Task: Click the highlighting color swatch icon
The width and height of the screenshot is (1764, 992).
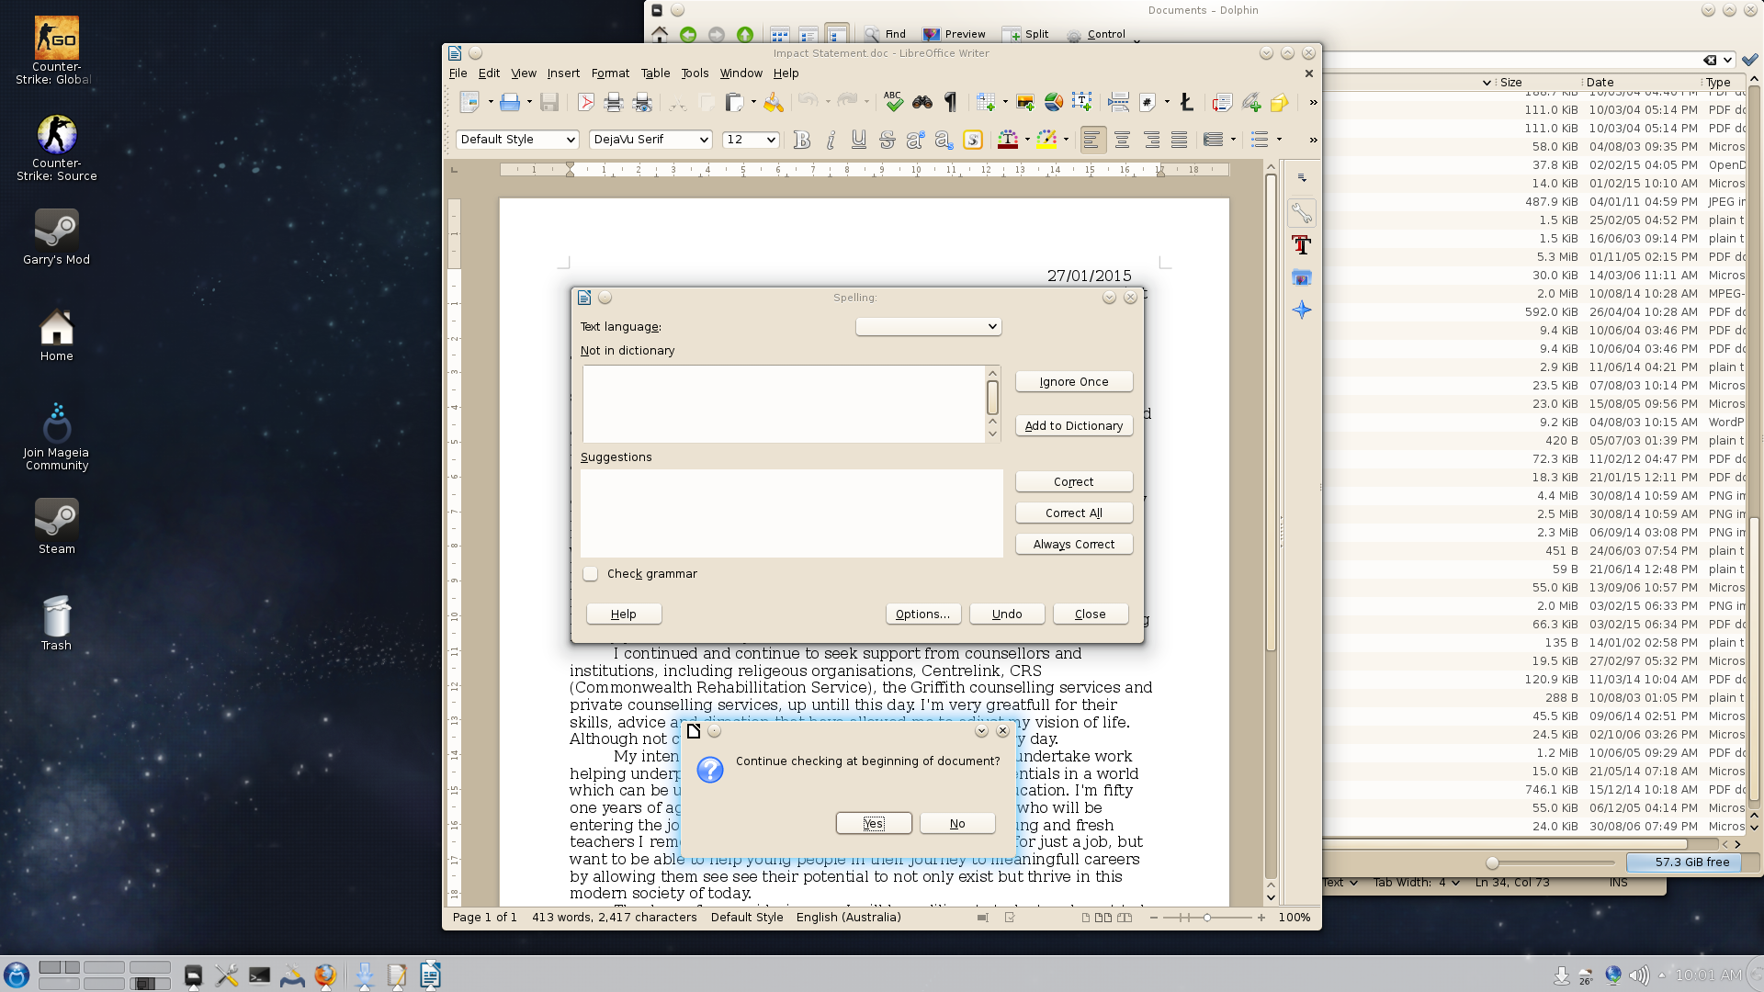Action: [1046, 140]
